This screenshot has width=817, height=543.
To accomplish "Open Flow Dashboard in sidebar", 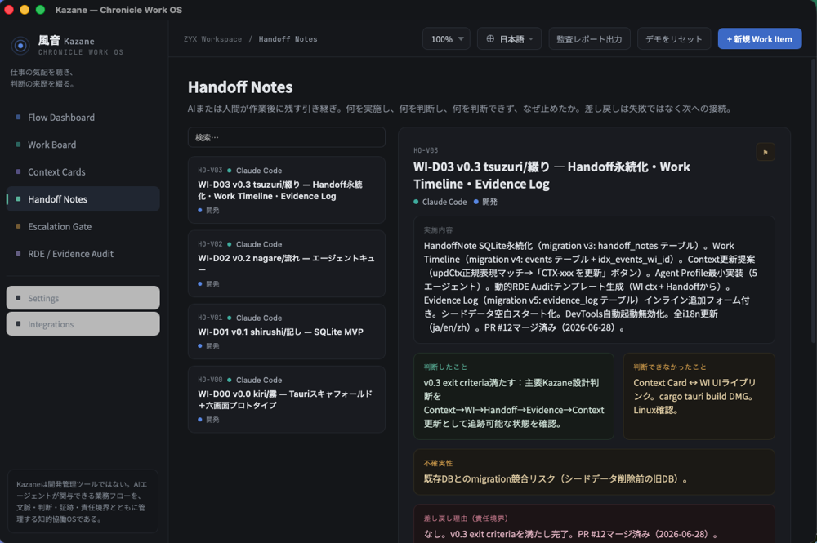I will point(83,118).
